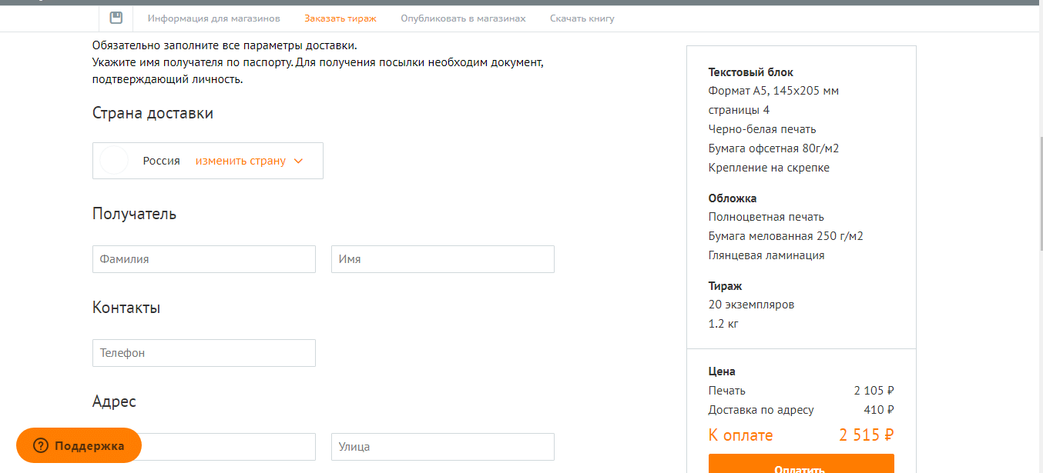
Task: Click the round country flag icon
Action: tap(114, 161)
